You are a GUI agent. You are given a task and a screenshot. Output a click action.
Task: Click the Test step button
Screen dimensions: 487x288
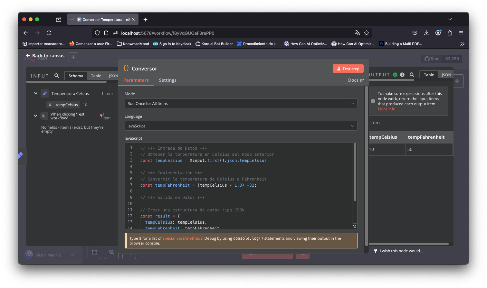[348, 69]
